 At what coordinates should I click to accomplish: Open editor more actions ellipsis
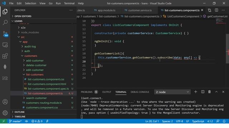click(x=223, y=10)
